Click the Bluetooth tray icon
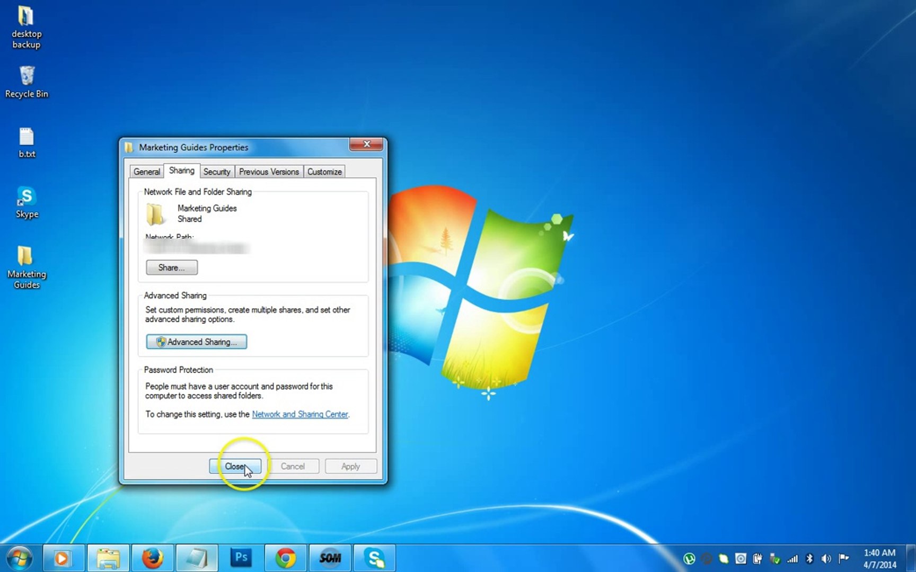The image size is (916, 572). tap(809, 558)
